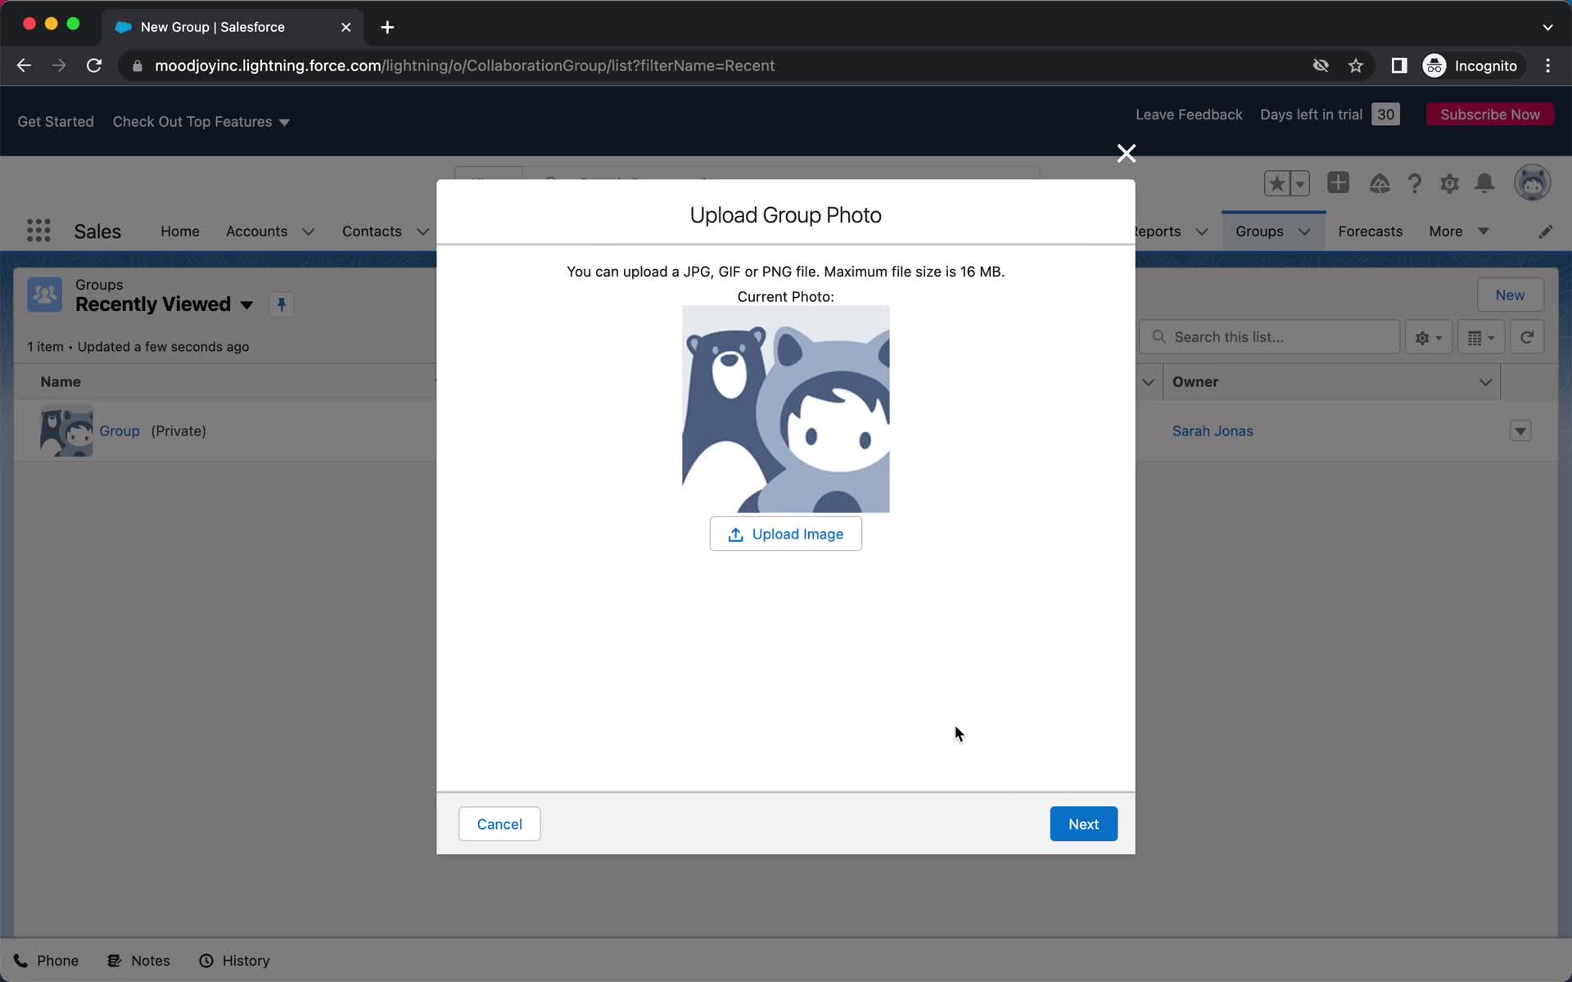Open the Groups tab
Image resolution: width=1572 pixels, height=982 pixels.
click(x=1259, y=232)
